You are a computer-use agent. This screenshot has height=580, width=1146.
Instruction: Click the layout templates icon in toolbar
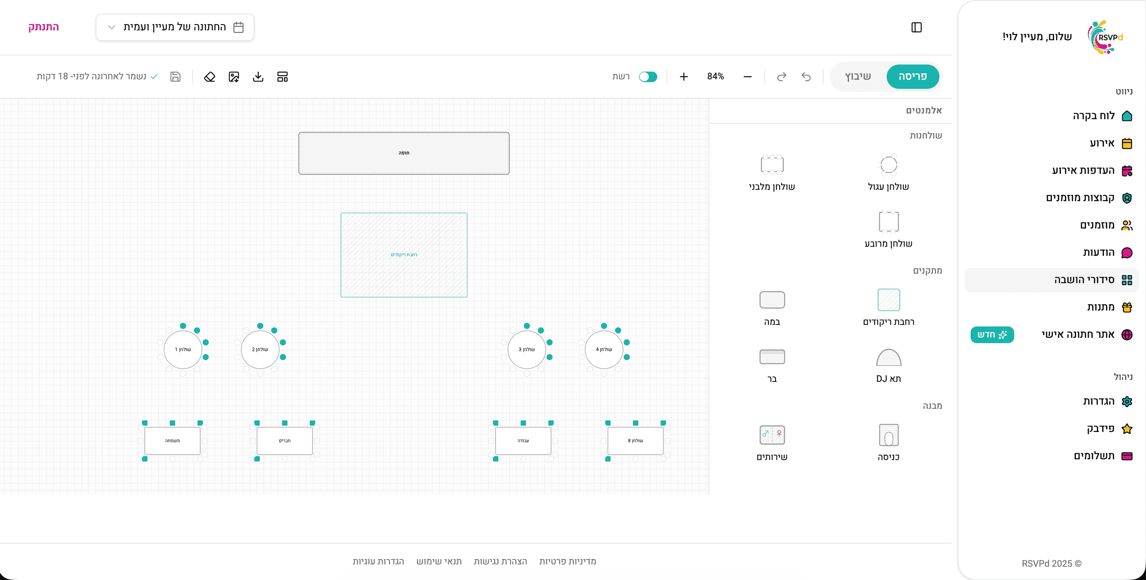point(283,77)
